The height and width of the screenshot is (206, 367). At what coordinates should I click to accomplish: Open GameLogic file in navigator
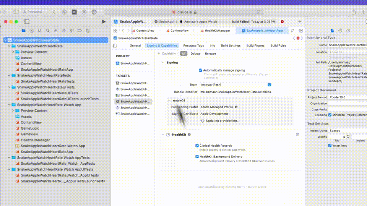click(x=30, y=128)
